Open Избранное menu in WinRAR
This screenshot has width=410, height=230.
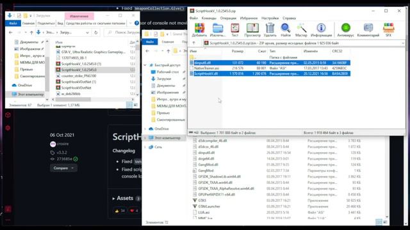point(249,18)
